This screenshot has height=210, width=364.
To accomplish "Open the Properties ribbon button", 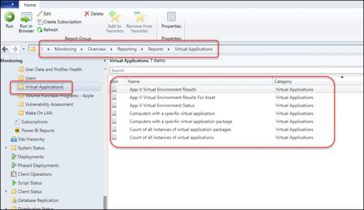I will click(171, 20).
